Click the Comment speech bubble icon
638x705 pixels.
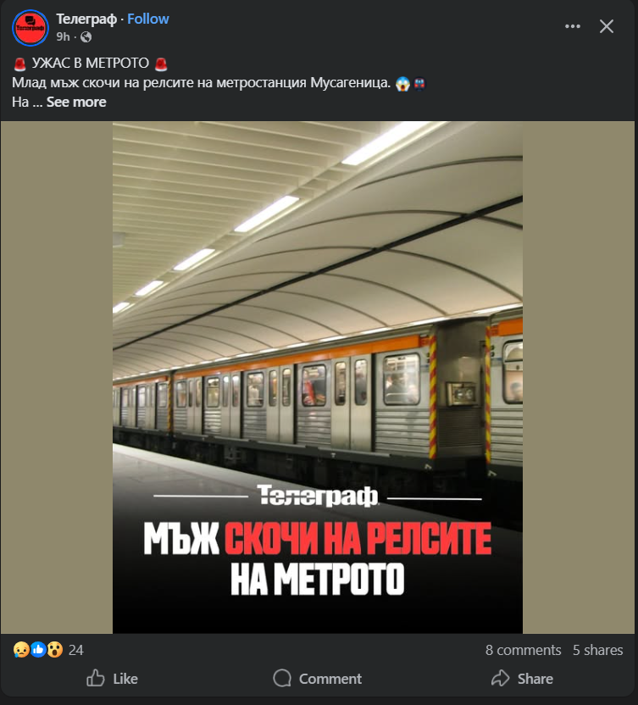(x=282, y=679)
